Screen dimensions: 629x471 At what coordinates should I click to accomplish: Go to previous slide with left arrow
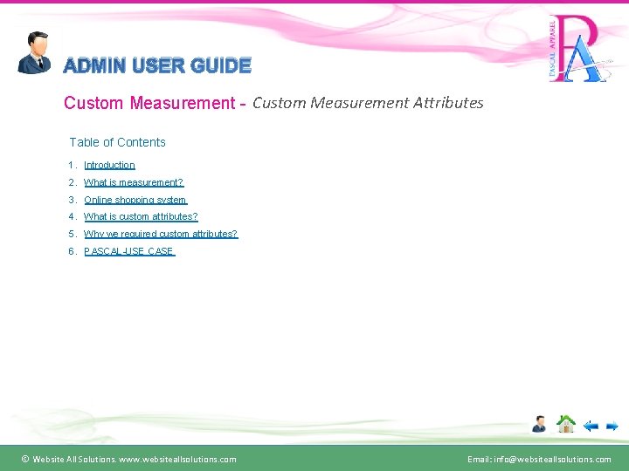click(591, 427)
